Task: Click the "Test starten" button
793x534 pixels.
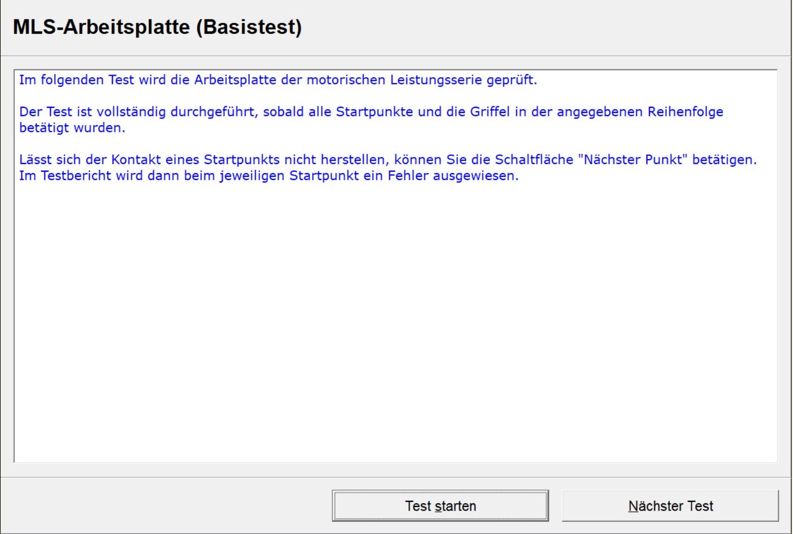Action: tap(440, 506)
